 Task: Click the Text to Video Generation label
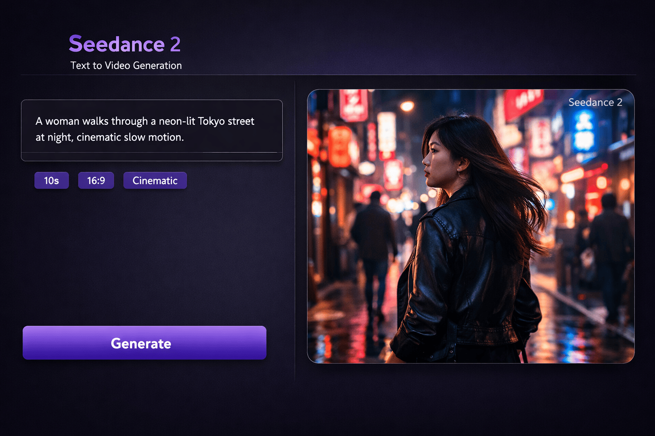click(126, 65)
